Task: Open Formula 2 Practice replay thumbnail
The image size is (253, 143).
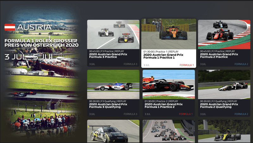Action: 224,35
